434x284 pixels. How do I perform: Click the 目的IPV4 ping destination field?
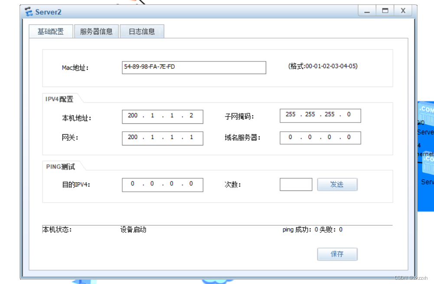tap(162, 184)
